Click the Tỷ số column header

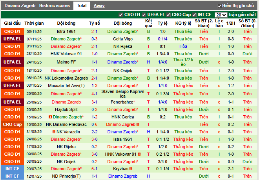[94, 23]
